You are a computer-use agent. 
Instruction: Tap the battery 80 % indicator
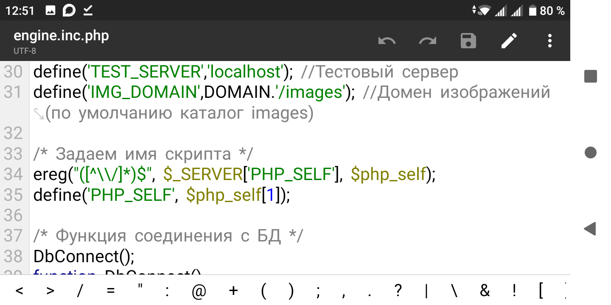tap(547, 11)
